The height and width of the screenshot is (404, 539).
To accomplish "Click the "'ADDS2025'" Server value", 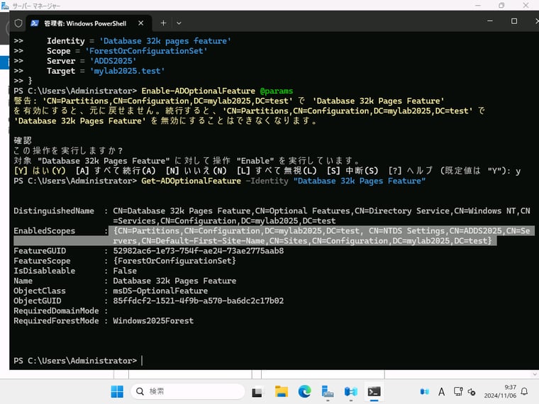I will [113, 61].
